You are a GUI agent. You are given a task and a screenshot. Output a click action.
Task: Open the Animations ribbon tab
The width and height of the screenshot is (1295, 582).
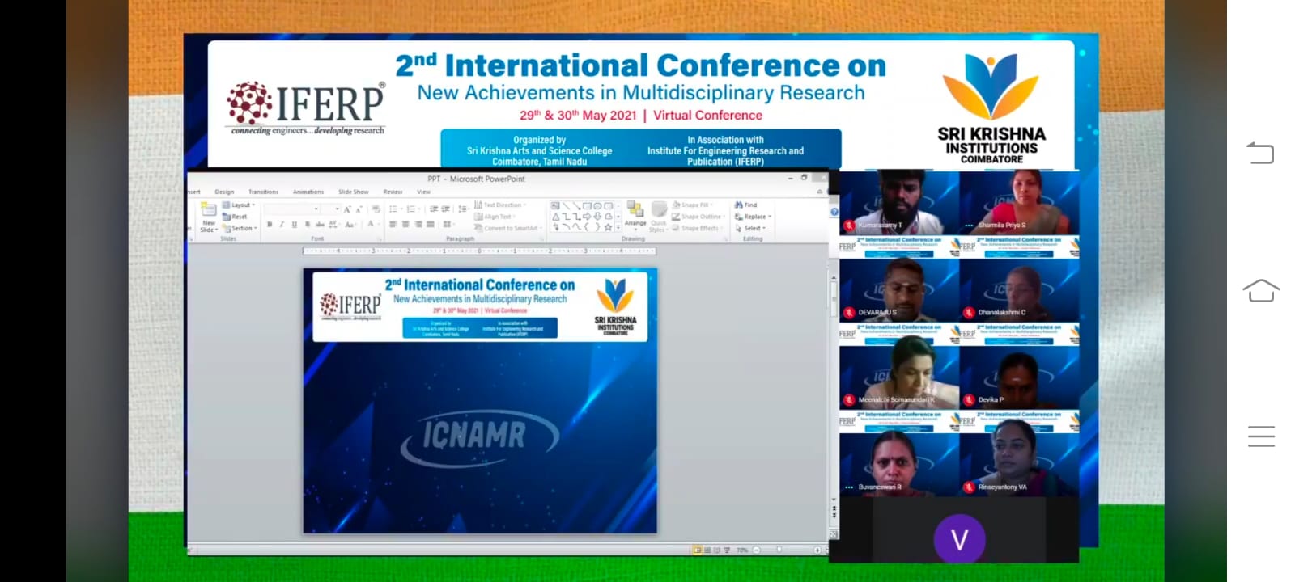pyautogui.click(x=308, y=192)
